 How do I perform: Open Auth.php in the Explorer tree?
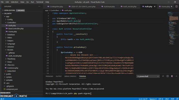tap(12, 26)
